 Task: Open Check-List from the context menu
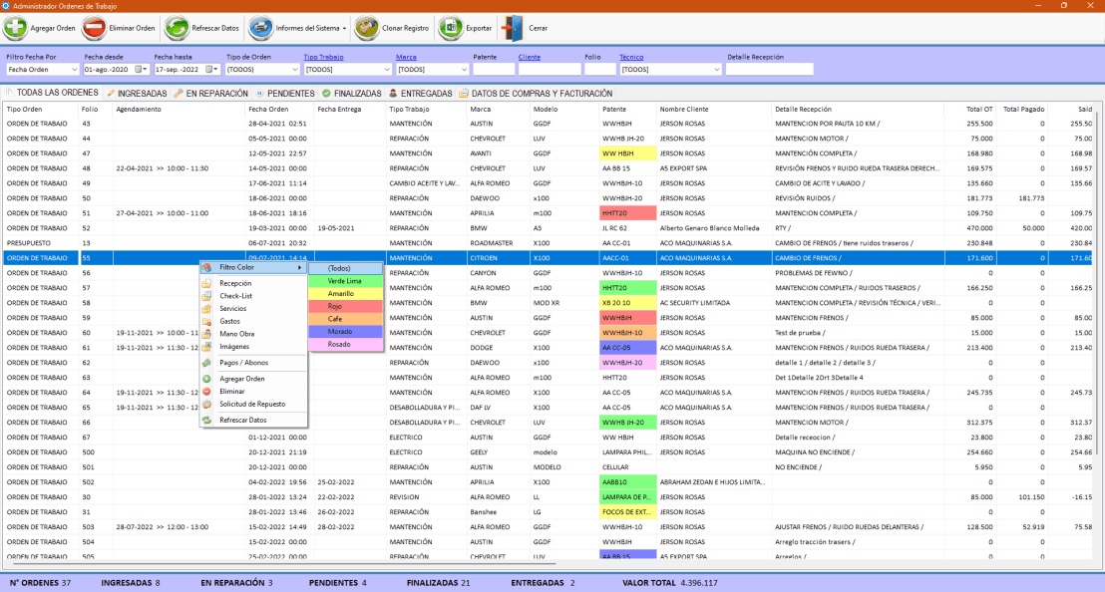tap(235, 296)
